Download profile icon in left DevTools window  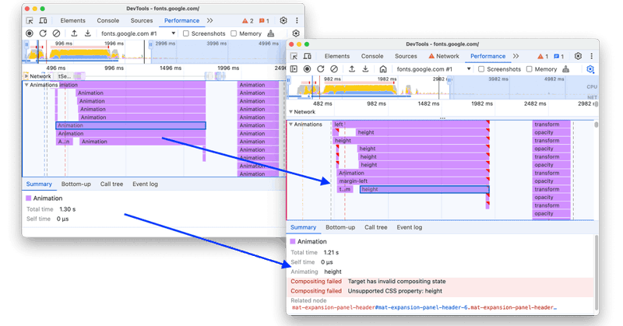(87, 33)
